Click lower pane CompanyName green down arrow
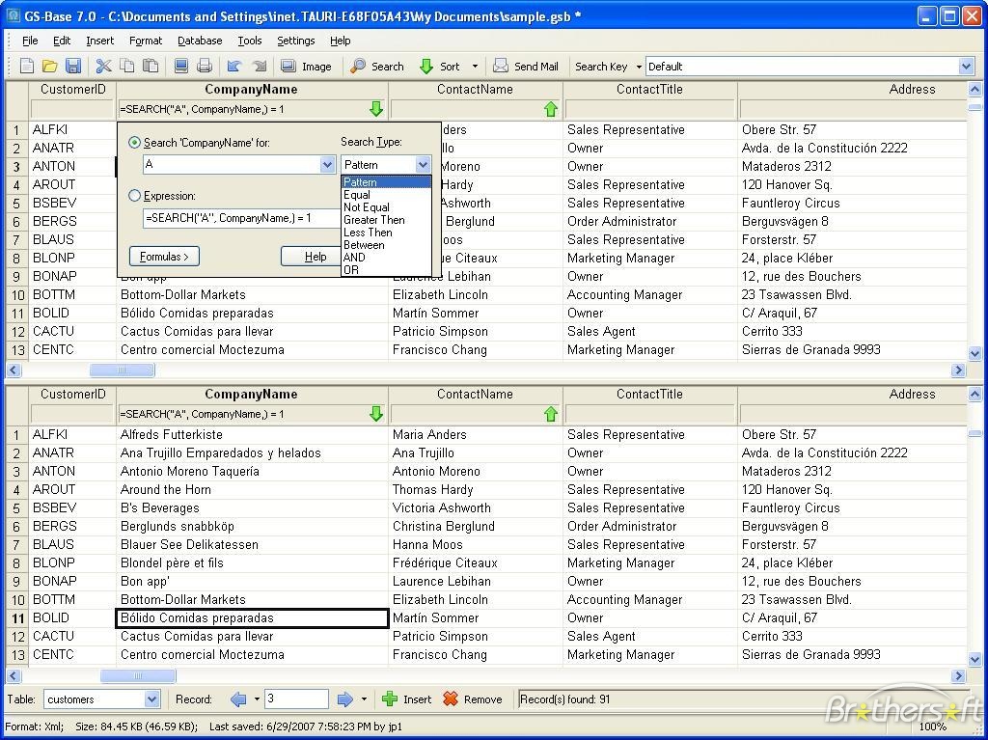The width and height of the screenshot is (988, 740). tap(376, 414)
